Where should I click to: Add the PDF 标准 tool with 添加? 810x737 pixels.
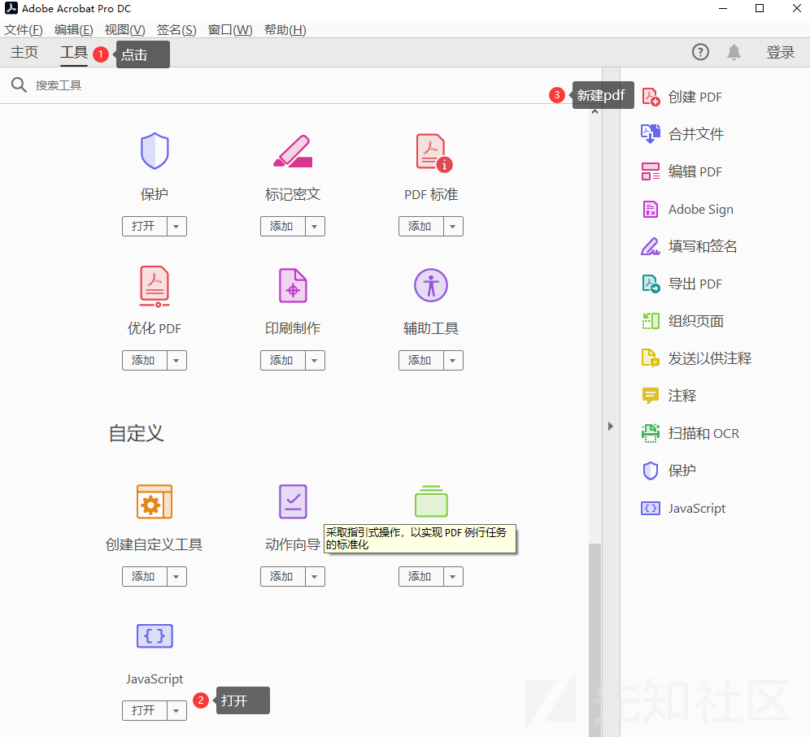(x=421, y=227)
